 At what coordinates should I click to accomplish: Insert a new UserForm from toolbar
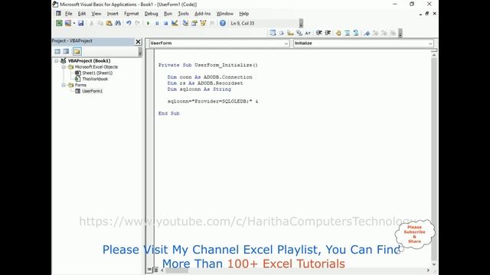click(67, 23)
